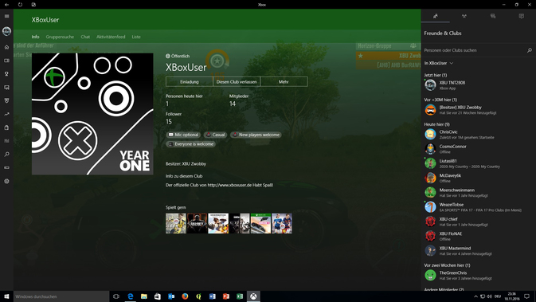This screenshot has height=302, width=536.
Task: Open Game DVR icon in sidebar
Action: click(x=6, y=88)
